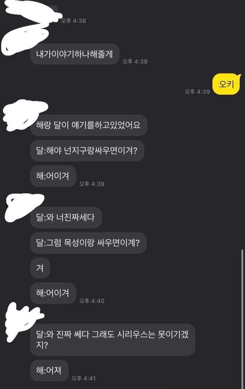Open scribbled-out profile picture beside 달:와 너진짜세다
Image resolution: width=245 pixels, height=389 pixels.
(x=24, y=206)
